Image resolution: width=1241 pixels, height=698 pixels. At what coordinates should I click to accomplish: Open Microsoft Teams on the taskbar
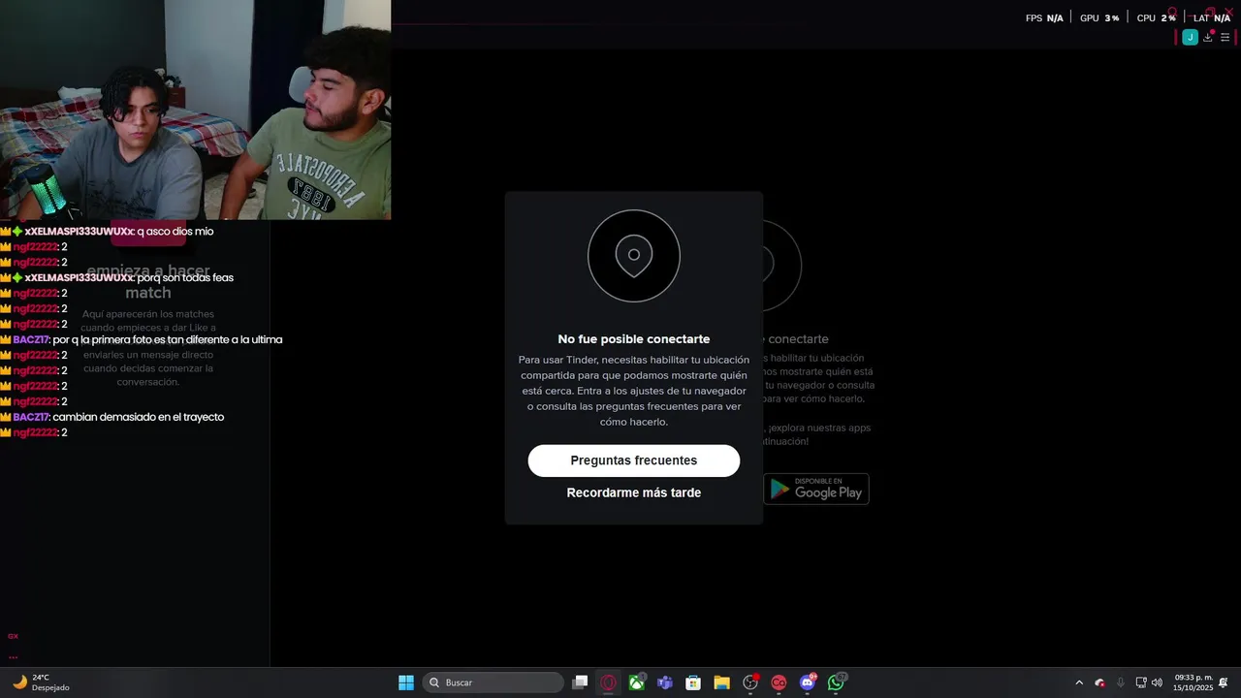pyautogui.click(x=665, y=682)
